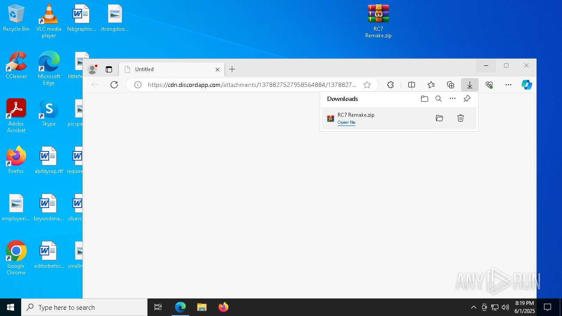Image resolution: width=562 pixels, height=316 pixels.
Task: Launch VLC media player shortcut
Action: [49, 21]
